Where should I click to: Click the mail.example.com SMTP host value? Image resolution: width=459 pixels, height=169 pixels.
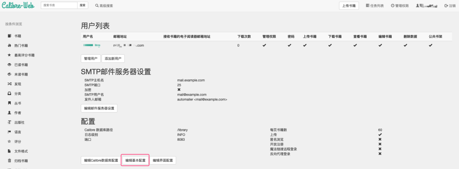click(191, 80)
